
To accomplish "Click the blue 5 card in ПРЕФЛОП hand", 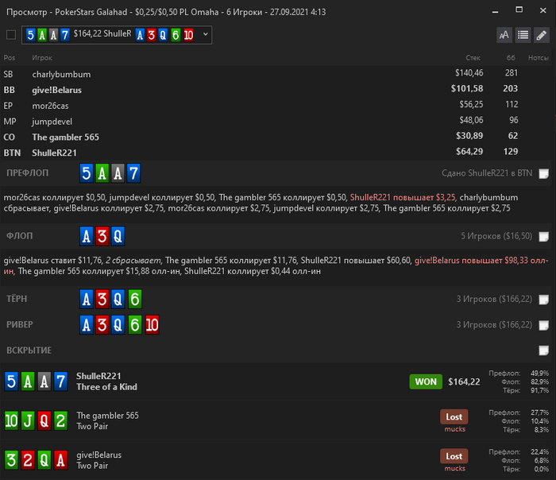I will (x=86, y=173).
